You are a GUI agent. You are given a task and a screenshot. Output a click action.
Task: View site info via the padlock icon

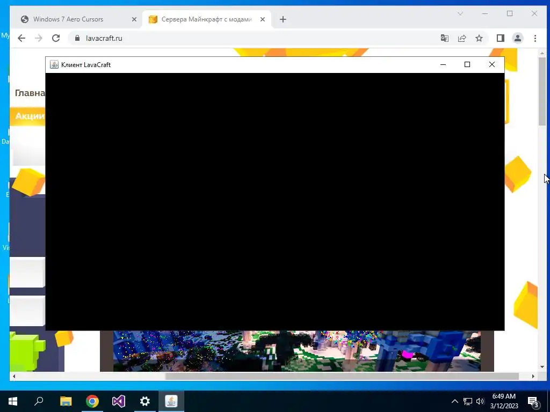(77, 38)
